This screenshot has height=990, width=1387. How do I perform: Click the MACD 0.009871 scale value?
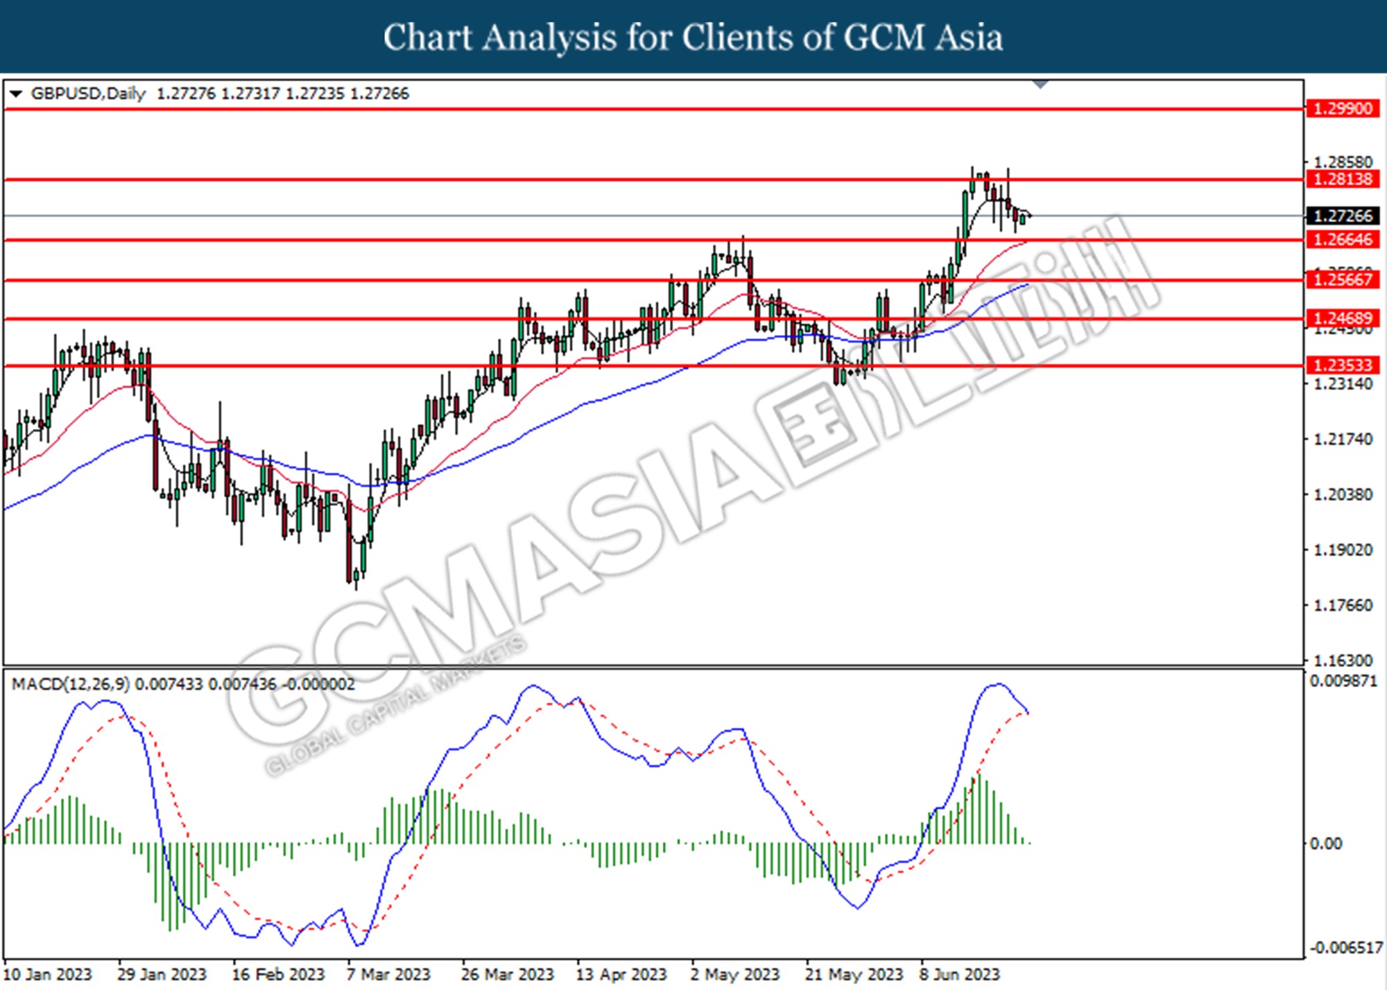click(1343, 681)
